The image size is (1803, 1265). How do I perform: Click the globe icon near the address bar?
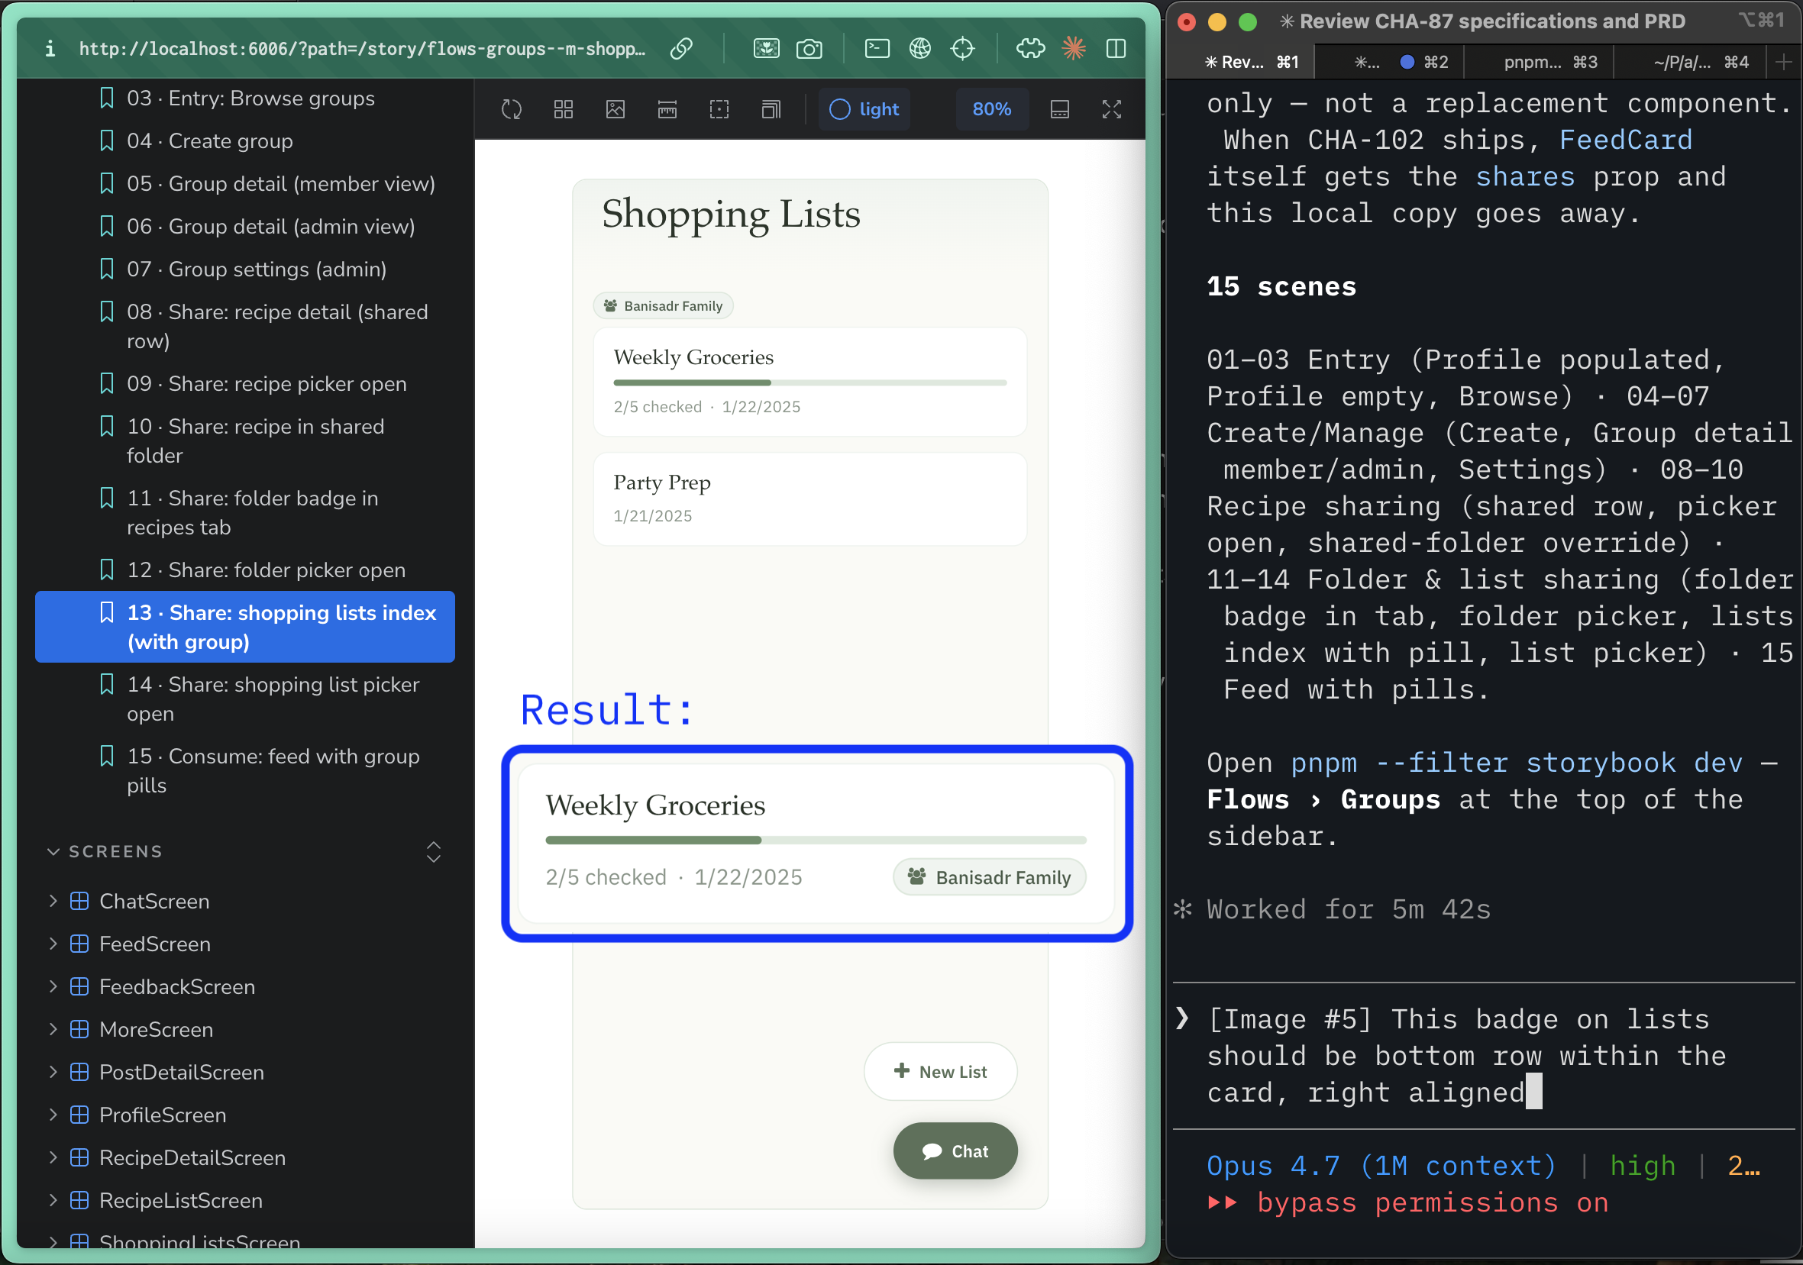pos(919,49)
